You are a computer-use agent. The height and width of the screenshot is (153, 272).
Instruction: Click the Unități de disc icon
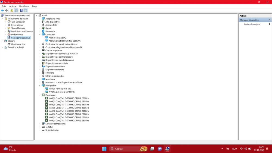(x=43, y=130)
